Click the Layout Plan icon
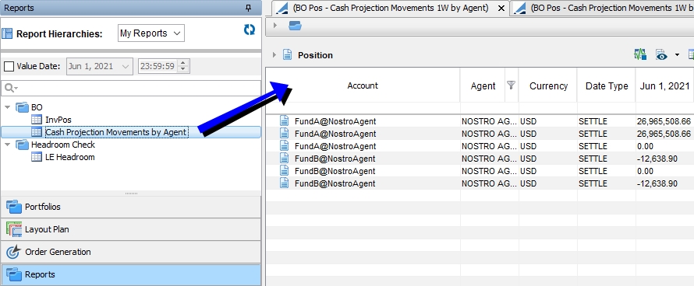The height and width of the screenshot is (286, 694). (14, 229)
